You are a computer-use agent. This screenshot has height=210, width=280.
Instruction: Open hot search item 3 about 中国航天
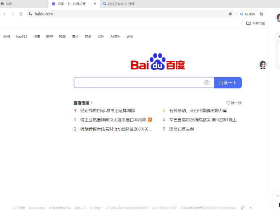(x=198, y=111)
